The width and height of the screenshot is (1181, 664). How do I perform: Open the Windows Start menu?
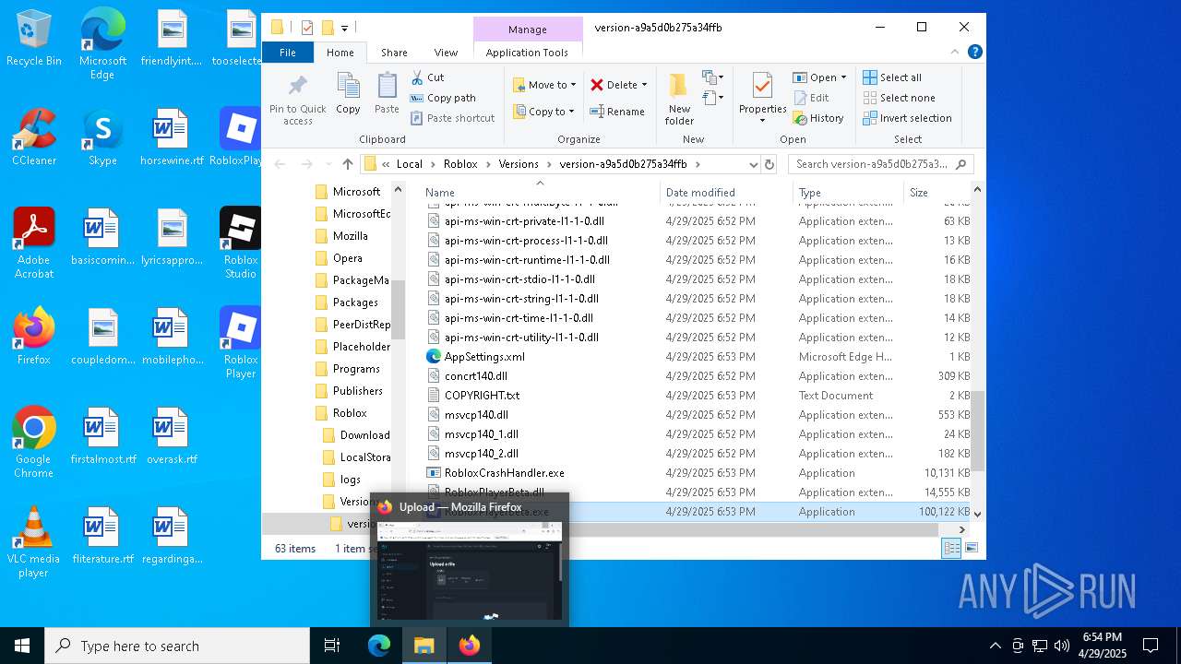(22, 646)
